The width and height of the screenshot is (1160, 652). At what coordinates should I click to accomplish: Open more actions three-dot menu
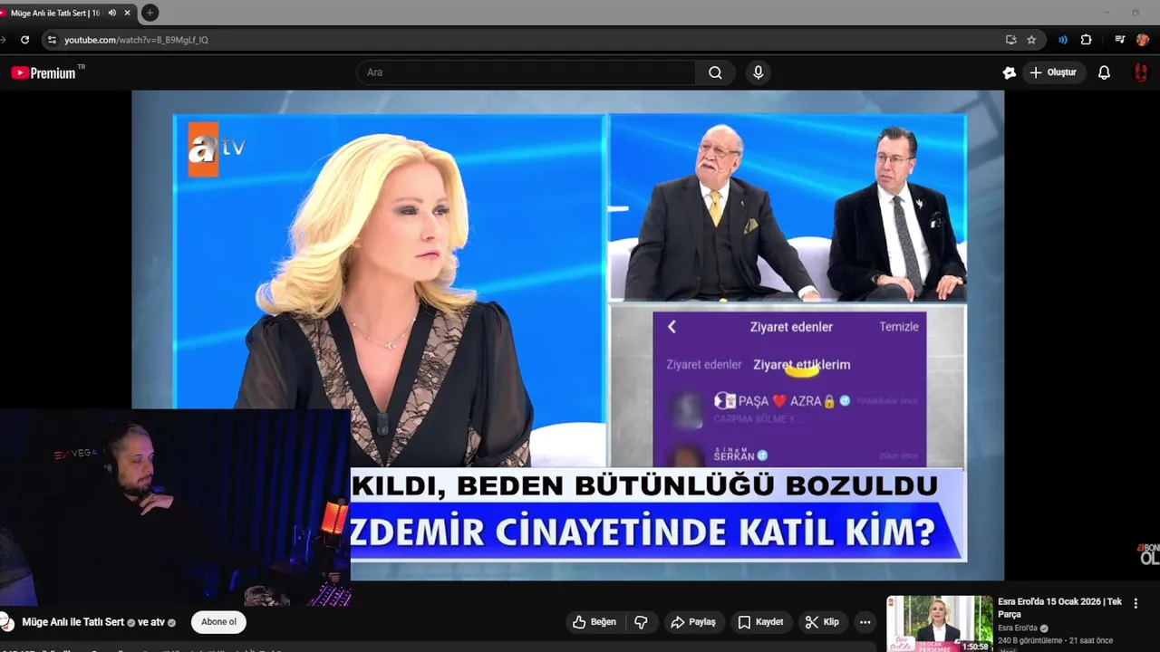pos(865,622)
